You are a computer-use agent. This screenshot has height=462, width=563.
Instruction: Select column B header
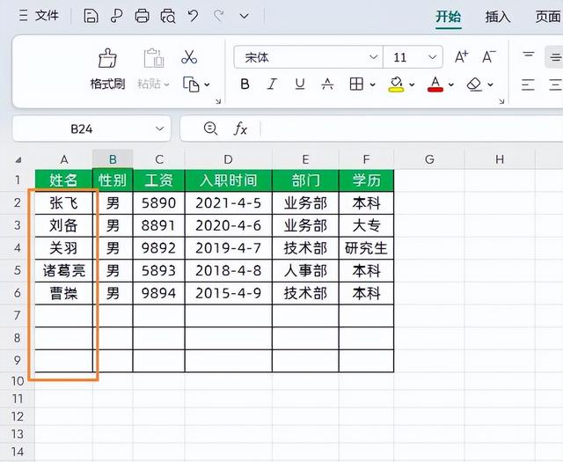[113, 159]
